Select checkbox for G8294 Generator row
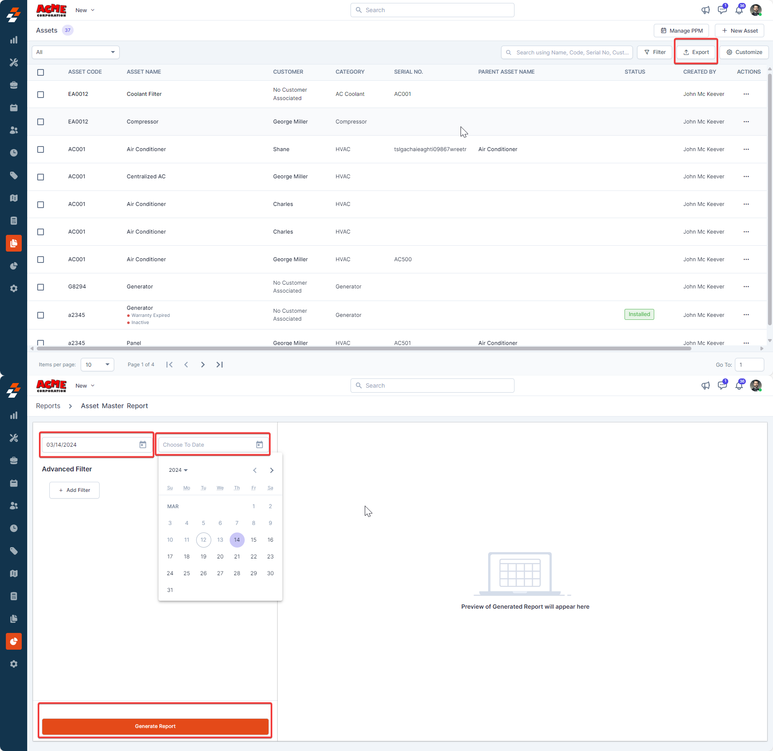The width and height of the screenshot is (773, 751). click(41, 287)
